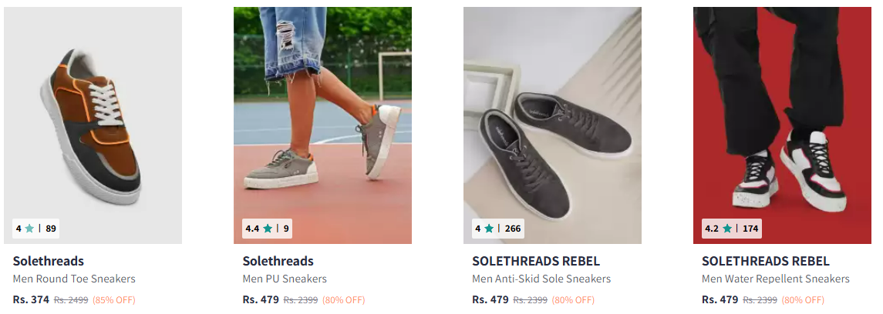Click the star icon on the 266-ratings badge
883x314 pixels.
click(489, 229)
